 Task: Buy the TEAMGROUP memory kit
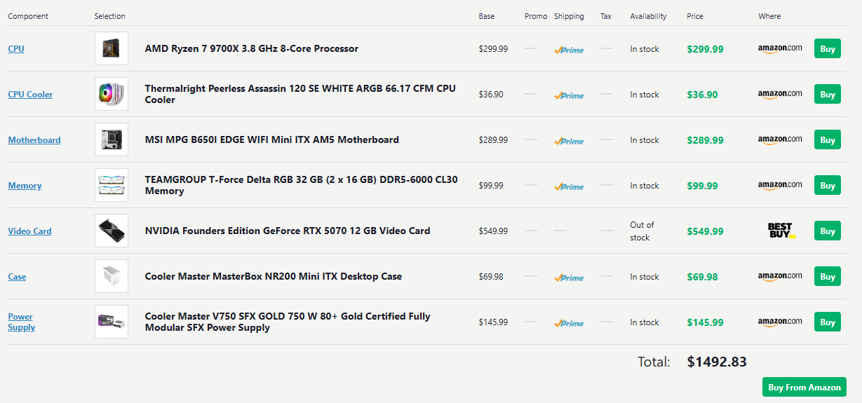(x=828, y=186)
